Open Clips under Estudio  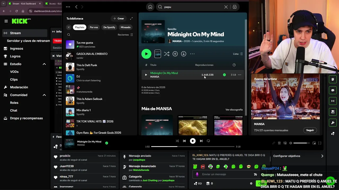[x=14, y=79]
